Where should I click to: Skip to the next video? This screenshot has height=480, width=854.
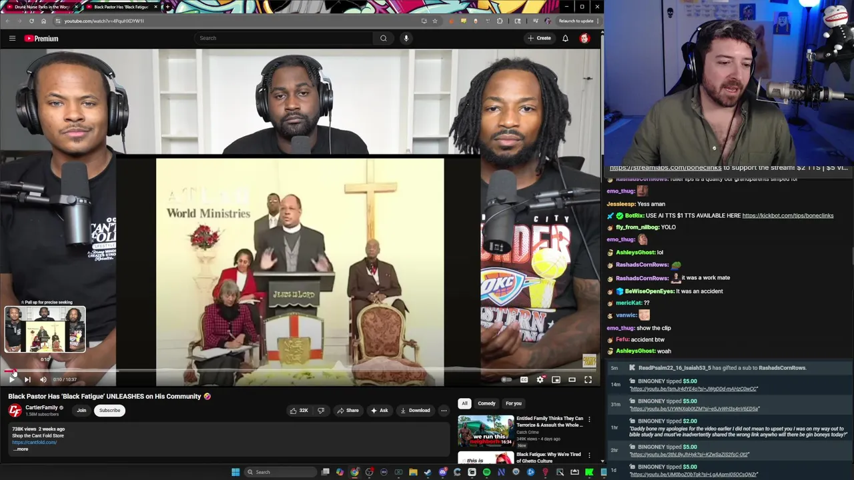(27, 379)
